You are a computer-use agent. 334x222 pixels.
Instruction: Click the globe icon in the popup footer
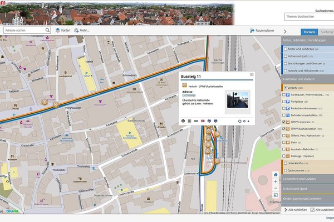(x=183, y=121)
